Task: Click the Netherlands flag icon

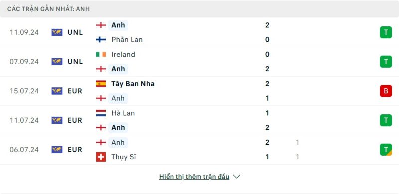Action: 101,113
